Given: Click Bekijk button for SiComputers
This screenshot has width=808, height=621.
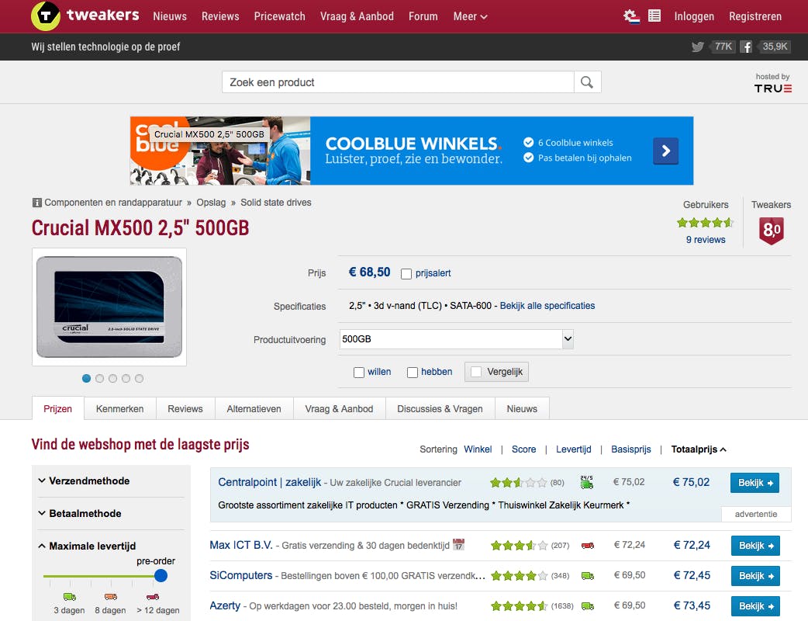Looking at the screenshot, I should point(755,576).
